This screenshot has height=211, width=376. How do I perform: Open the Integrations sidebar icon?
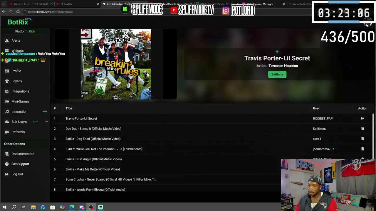click(7, 91)
